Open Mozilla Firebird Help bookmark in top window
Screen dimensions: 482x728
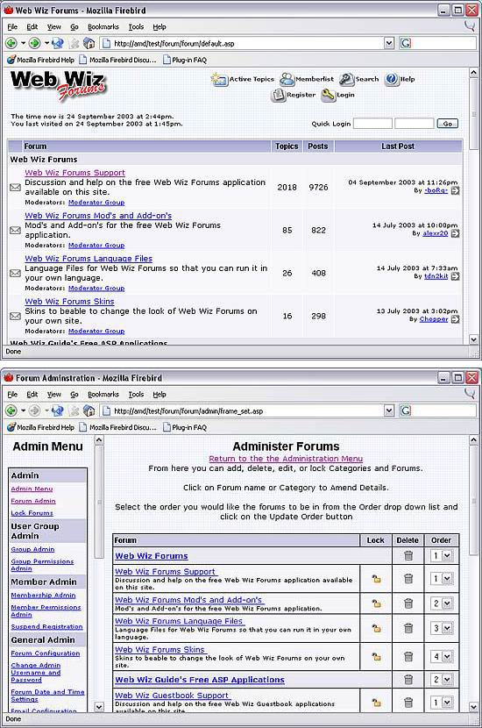point(40,60)
